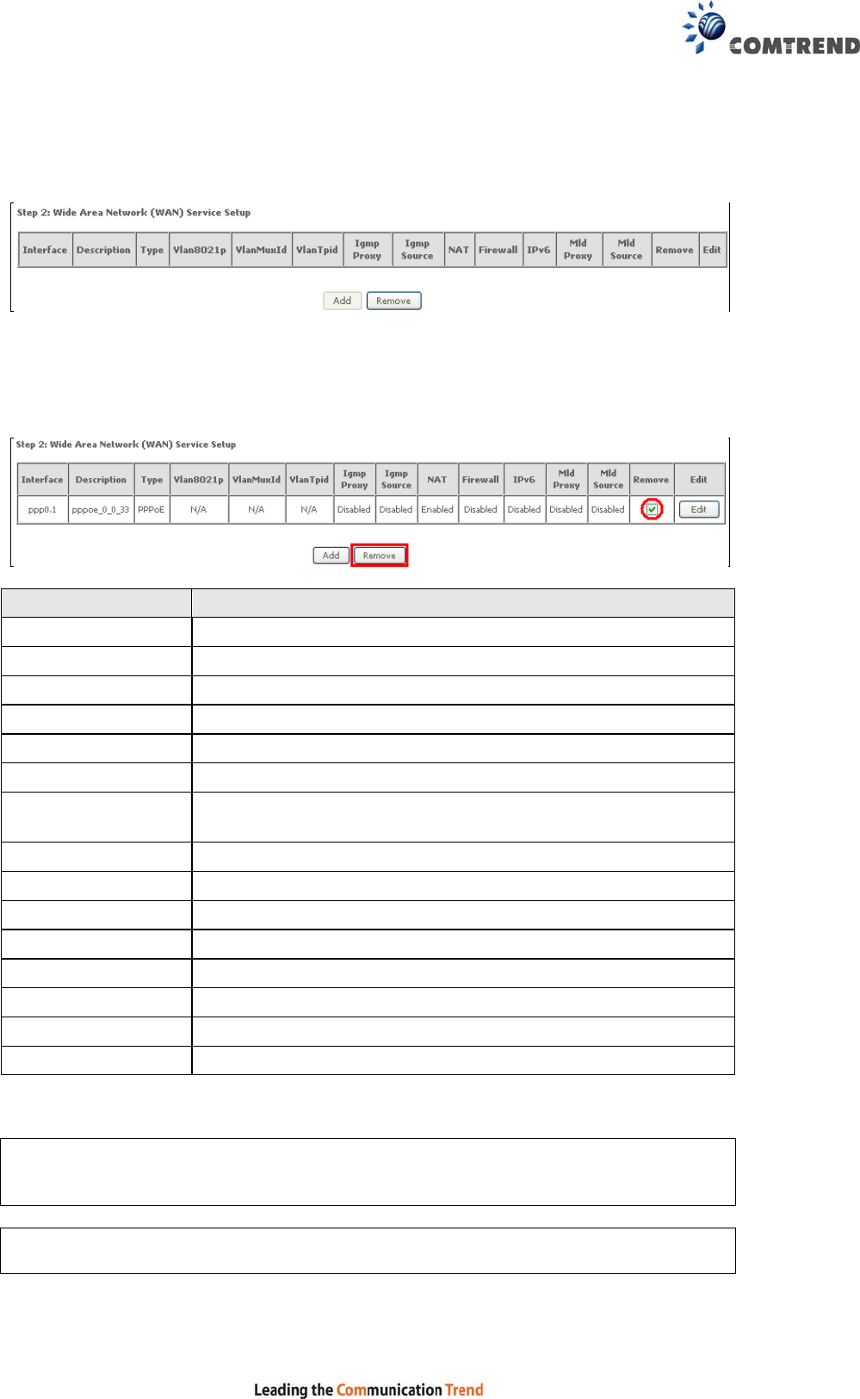The image size is (860, 1399).
Task: Click Edit header in the empty WAN table
Action: [x=712, y=250]
